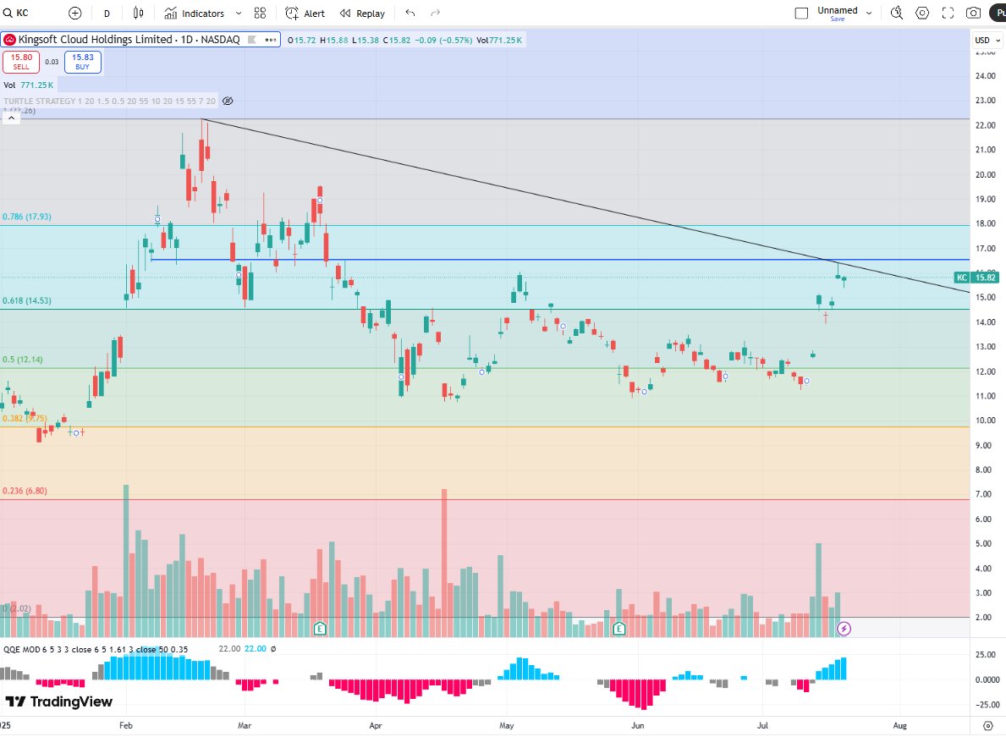Screen dimensions: 1006x737
Task: Click the 15.83 BUY button
Action: click(x=82, y=63)
